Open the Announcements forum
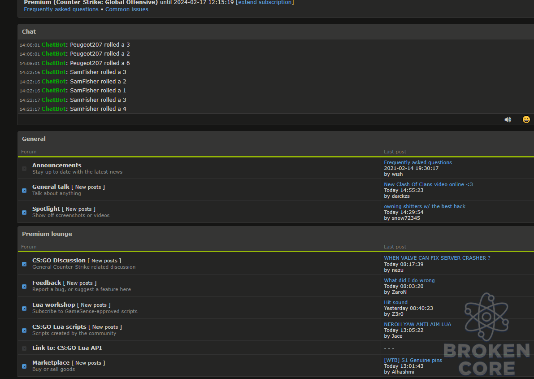This screenshot has height=379, width=534. (57, 166)
